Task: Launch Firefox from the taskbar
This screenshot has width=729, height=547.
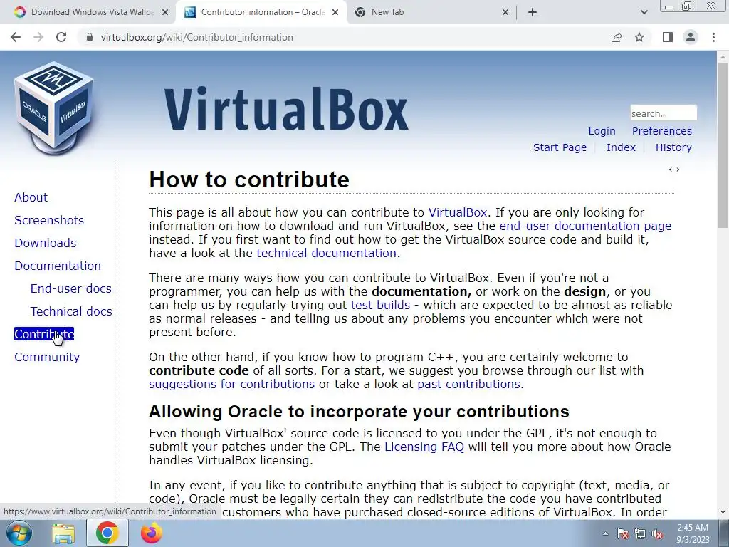Action: pos(152,533)
